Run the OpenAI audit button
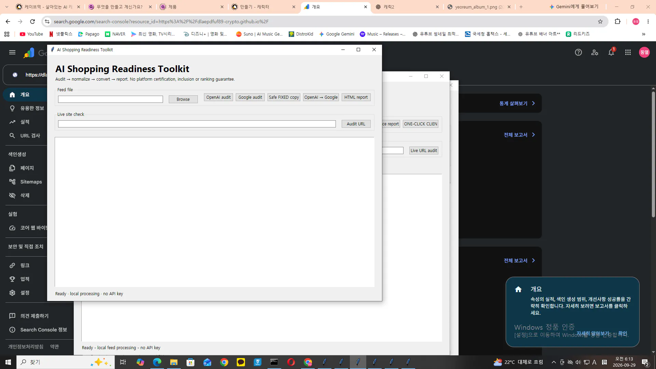 pyautogui.click(x=218, y=97)
